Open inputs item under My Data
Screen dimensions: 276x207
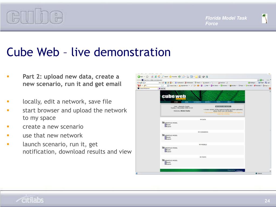[x=168, y=125]
